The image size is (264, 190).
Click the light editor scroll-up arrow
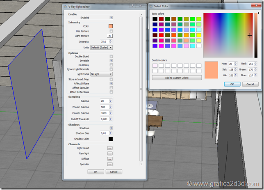pyautogui.click(x=141, y=15)
